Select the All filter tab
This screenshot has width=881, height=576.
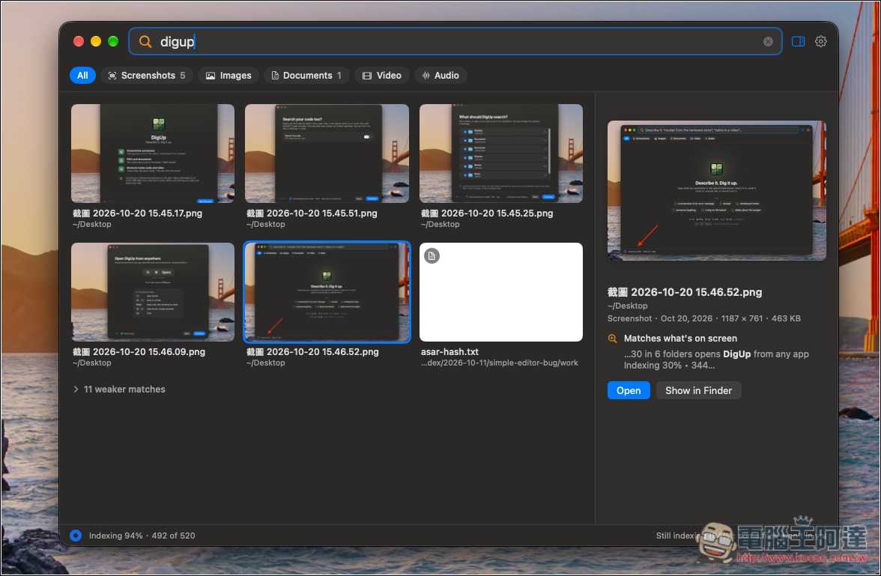coord(82,76)
